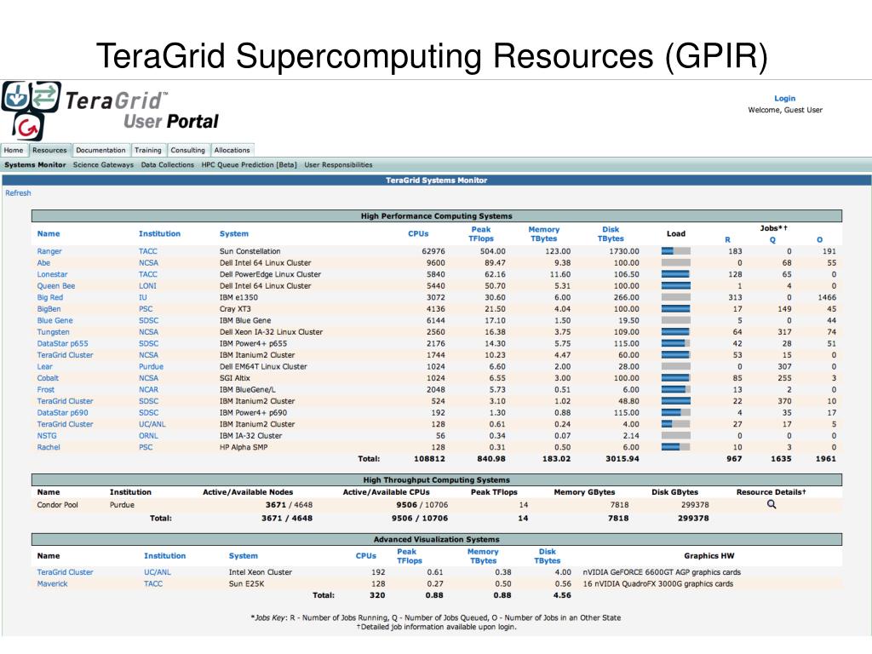Open Data Collections submenu
Image resolution: width=872 pixels, height=654 pixels.
[168, 164]
